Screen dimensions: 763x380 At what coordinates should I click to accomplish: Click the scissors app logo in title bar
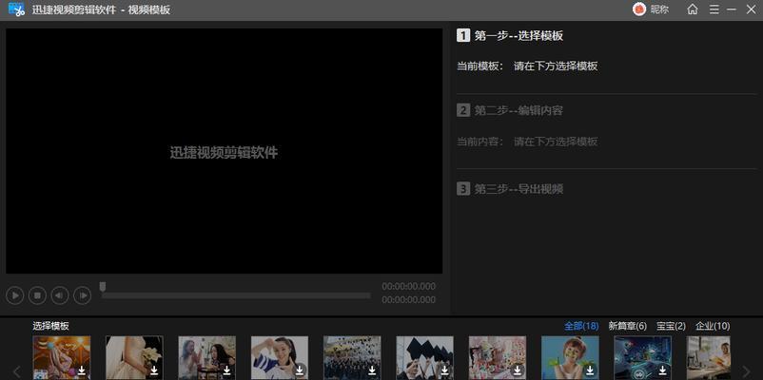[x=16, y=9]
